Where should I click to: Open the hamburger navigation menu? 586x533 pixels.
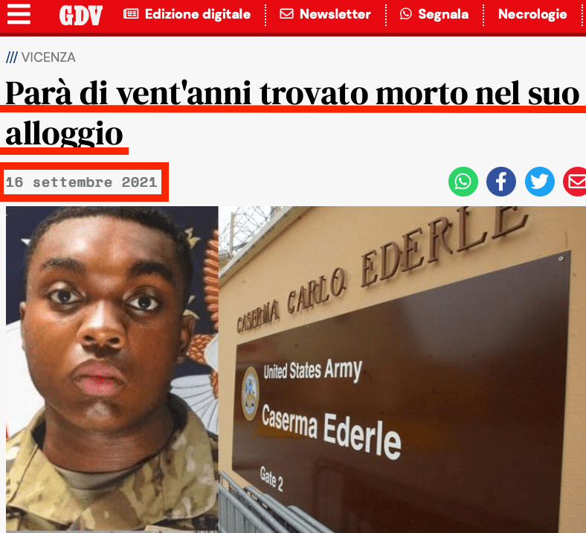coord(19,14)
